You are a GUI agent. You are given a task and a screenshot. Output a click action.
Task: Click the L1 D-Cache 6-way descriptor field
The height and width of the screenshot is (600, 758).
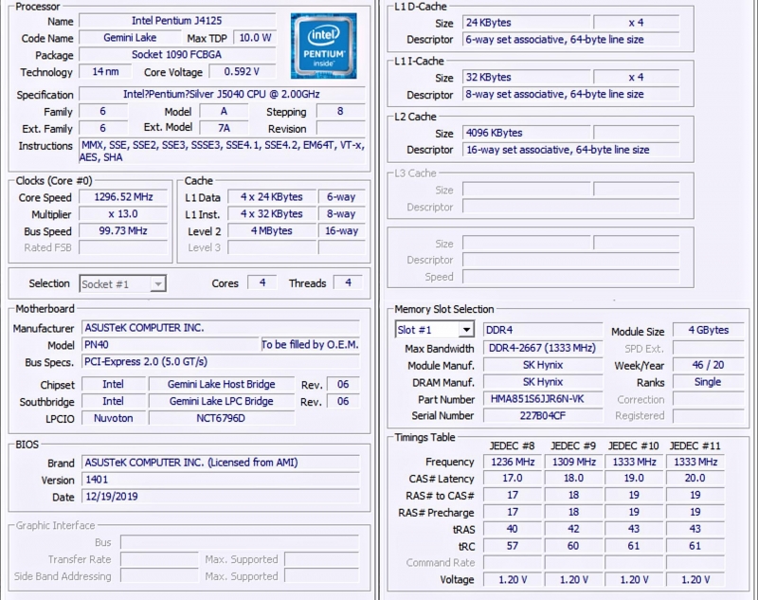(570, 39)
